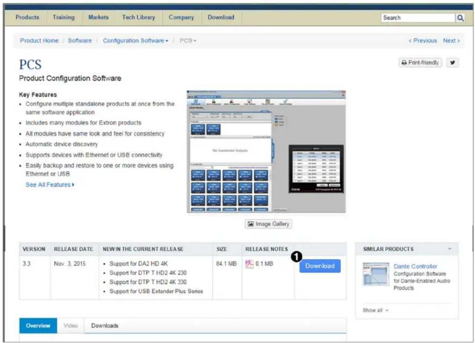Open the Company menu
Screen dimensions: 475x343
[181, 17]
